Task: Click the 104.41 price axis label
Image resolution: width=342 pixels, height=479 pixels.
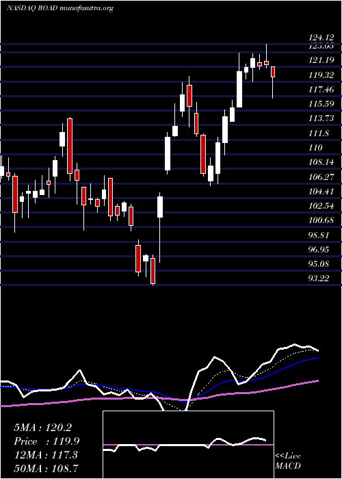Action: pyautogui.click(x=321, y=192)
